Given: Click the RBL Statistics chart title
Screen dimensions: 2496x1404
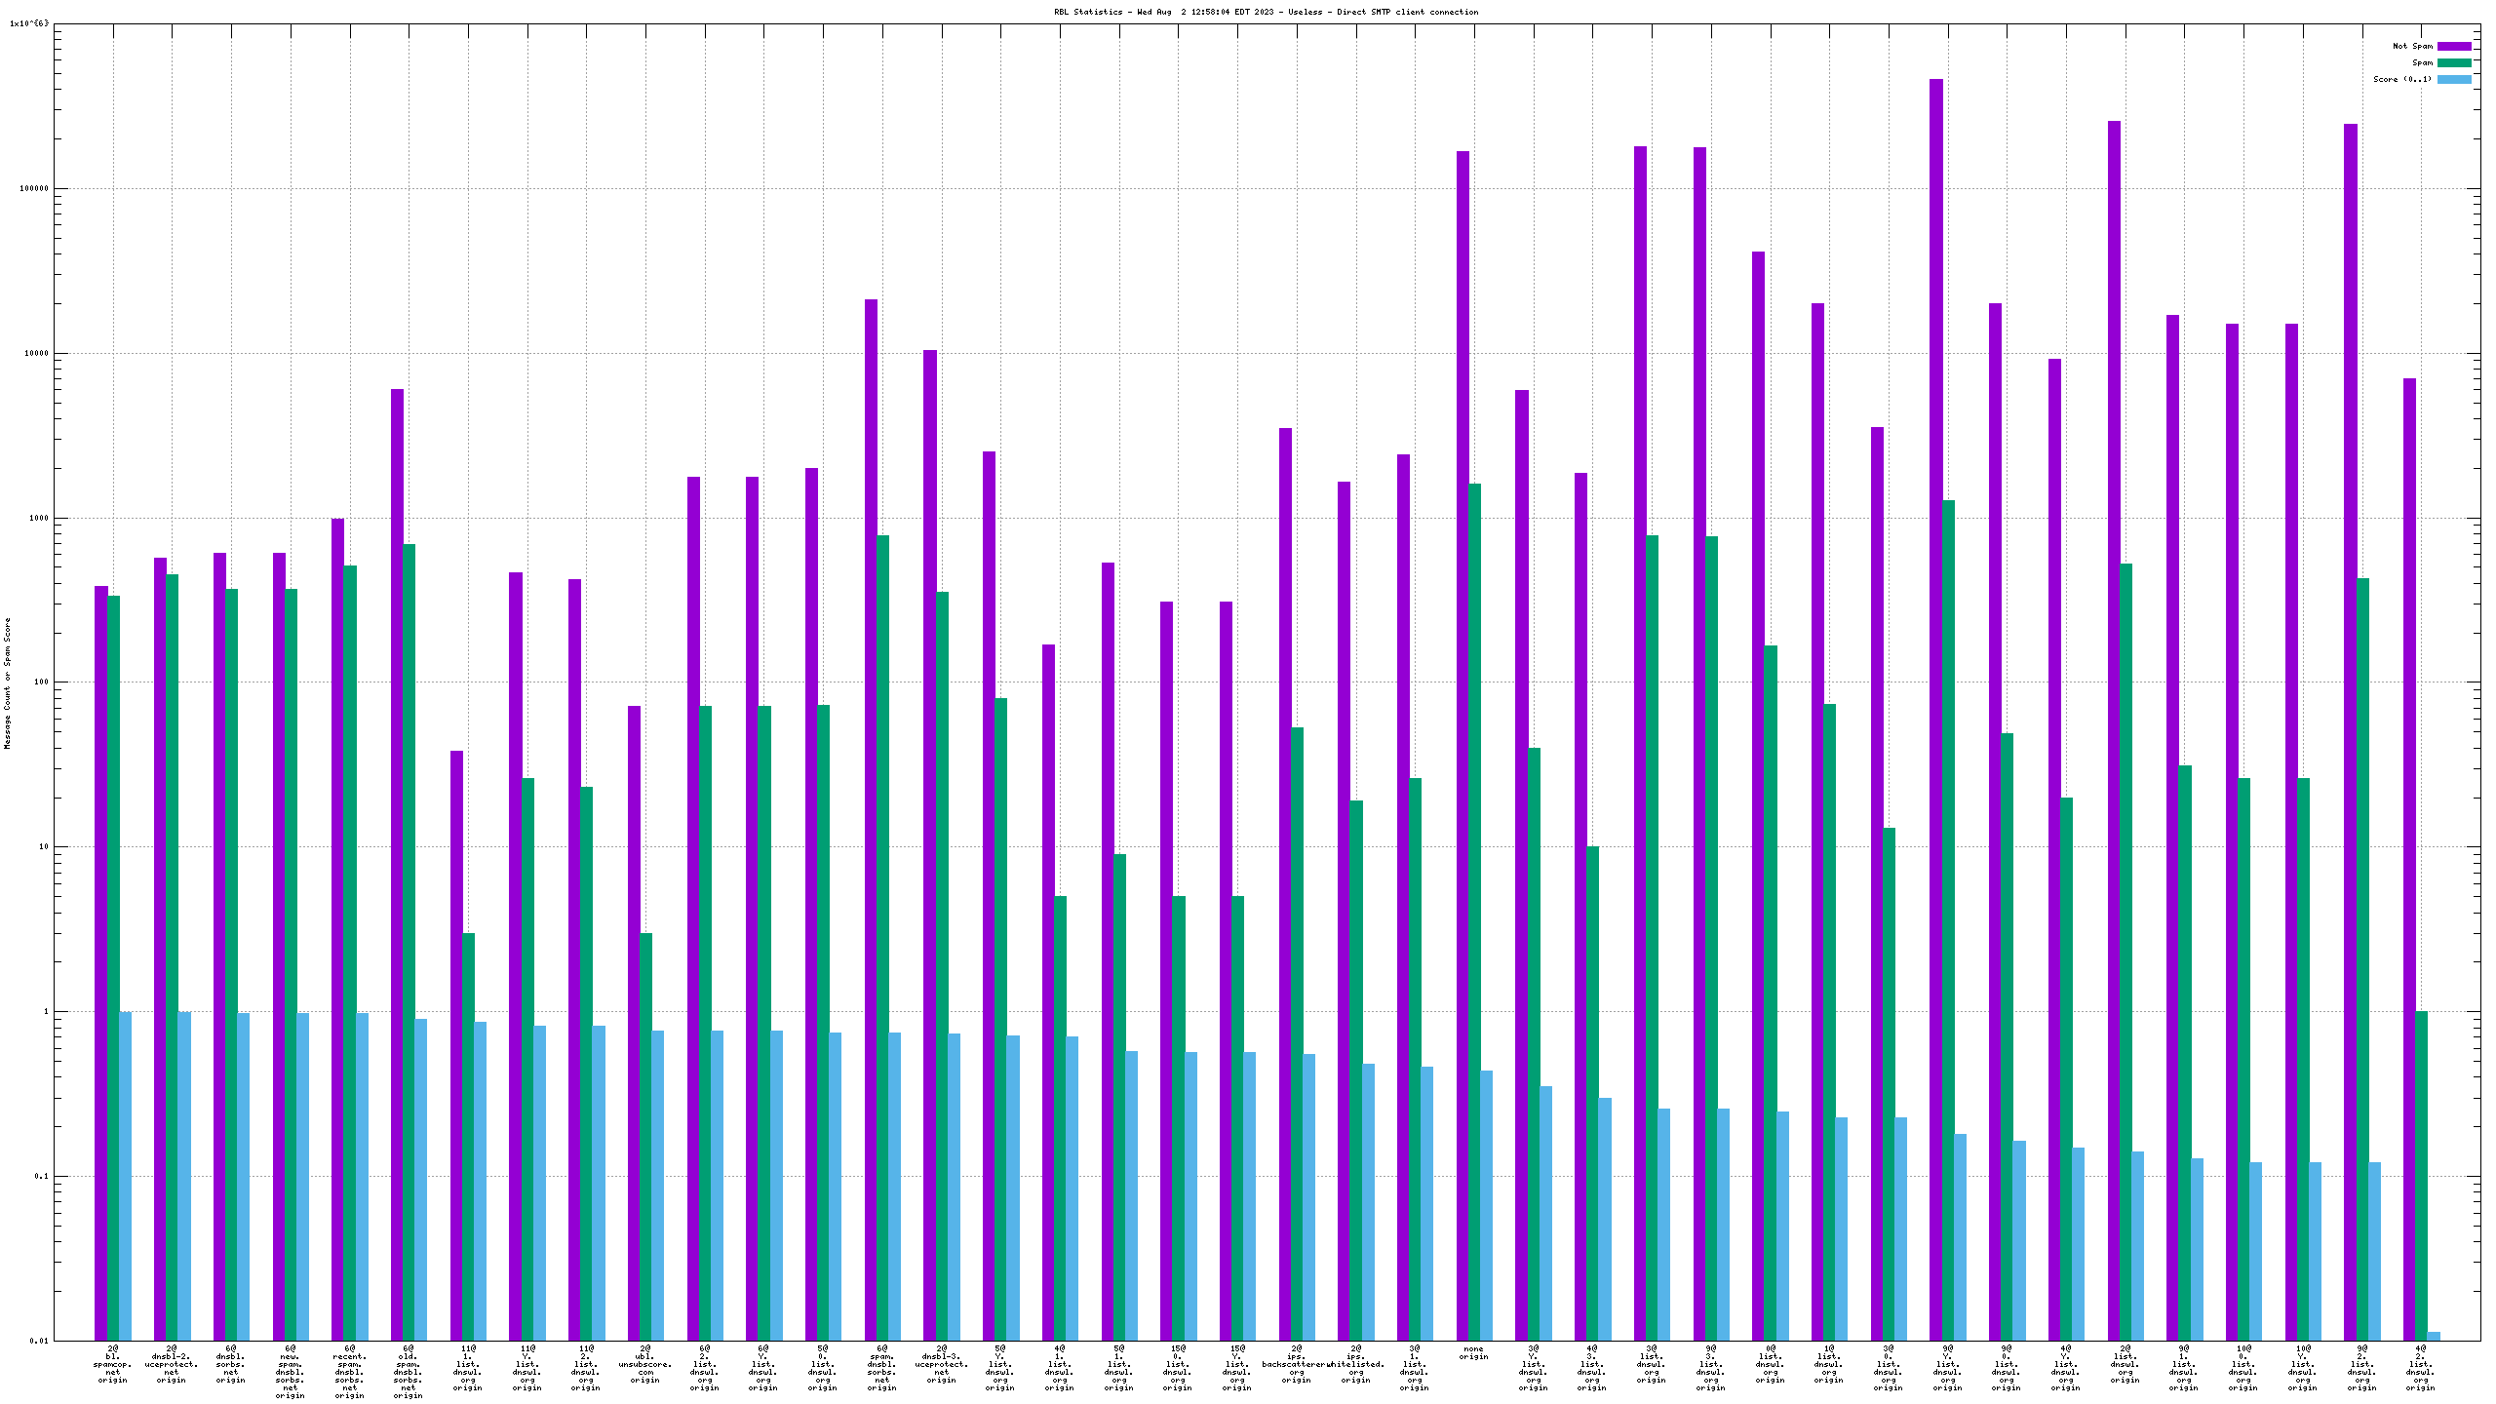Looking at the screenshot, I should (x=1266, y=12).
